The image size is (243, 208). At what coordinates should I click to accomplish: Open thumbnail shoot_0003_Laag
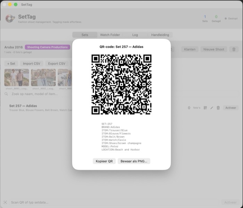tap(17, 78)
